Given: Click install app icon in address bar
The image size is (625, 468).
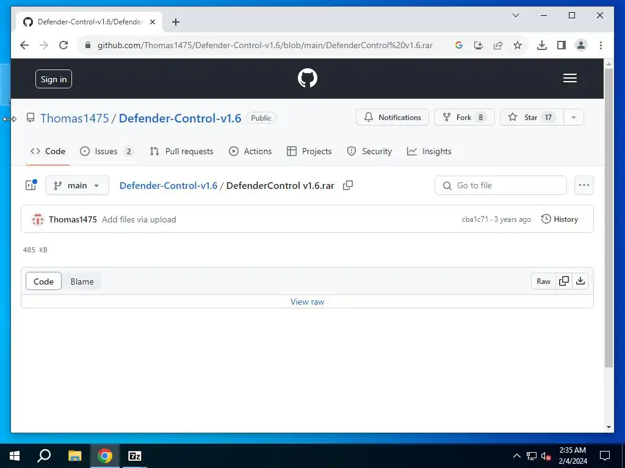Looking at the screenshot, I should click(x=479, y=45).
